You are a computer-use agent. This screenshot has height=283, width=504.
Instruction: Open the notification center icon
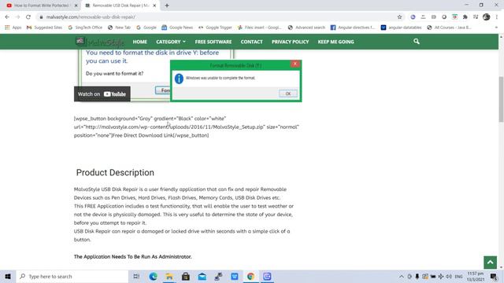click(x=494, y=276)
